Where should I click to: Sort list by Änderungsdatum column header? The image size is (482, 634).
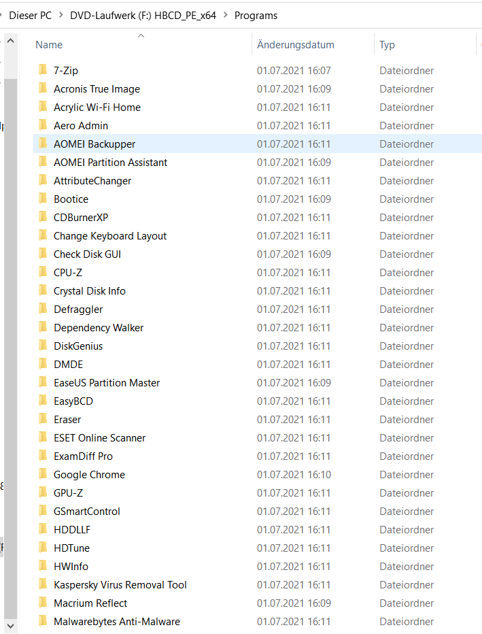(x=295, y=44)
